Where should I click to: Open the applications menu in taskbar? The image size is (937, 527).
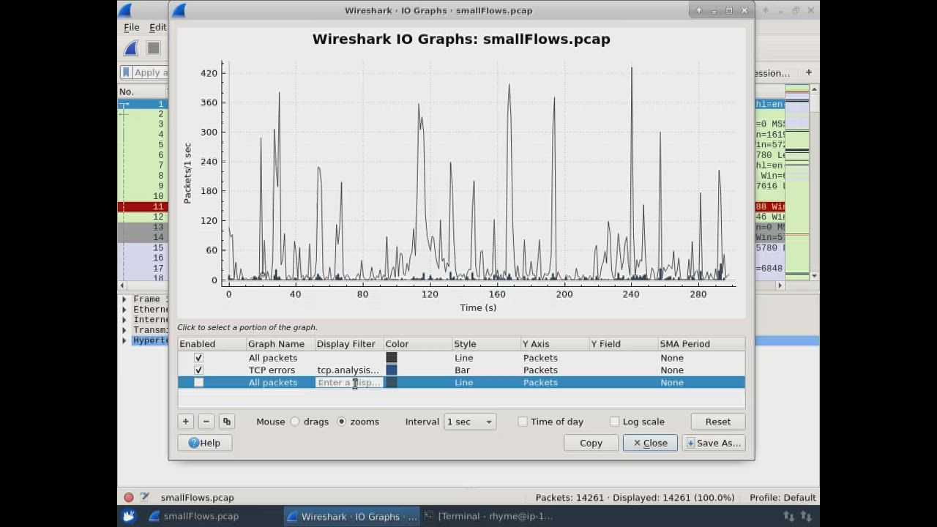[129, 516]
